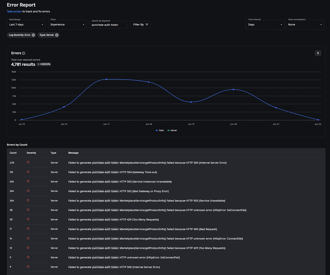Image resolution: width=330 pixels, height=275 pixels.
Task: Remove the Log Severity: Error filter chip
Action: point(33,35)
